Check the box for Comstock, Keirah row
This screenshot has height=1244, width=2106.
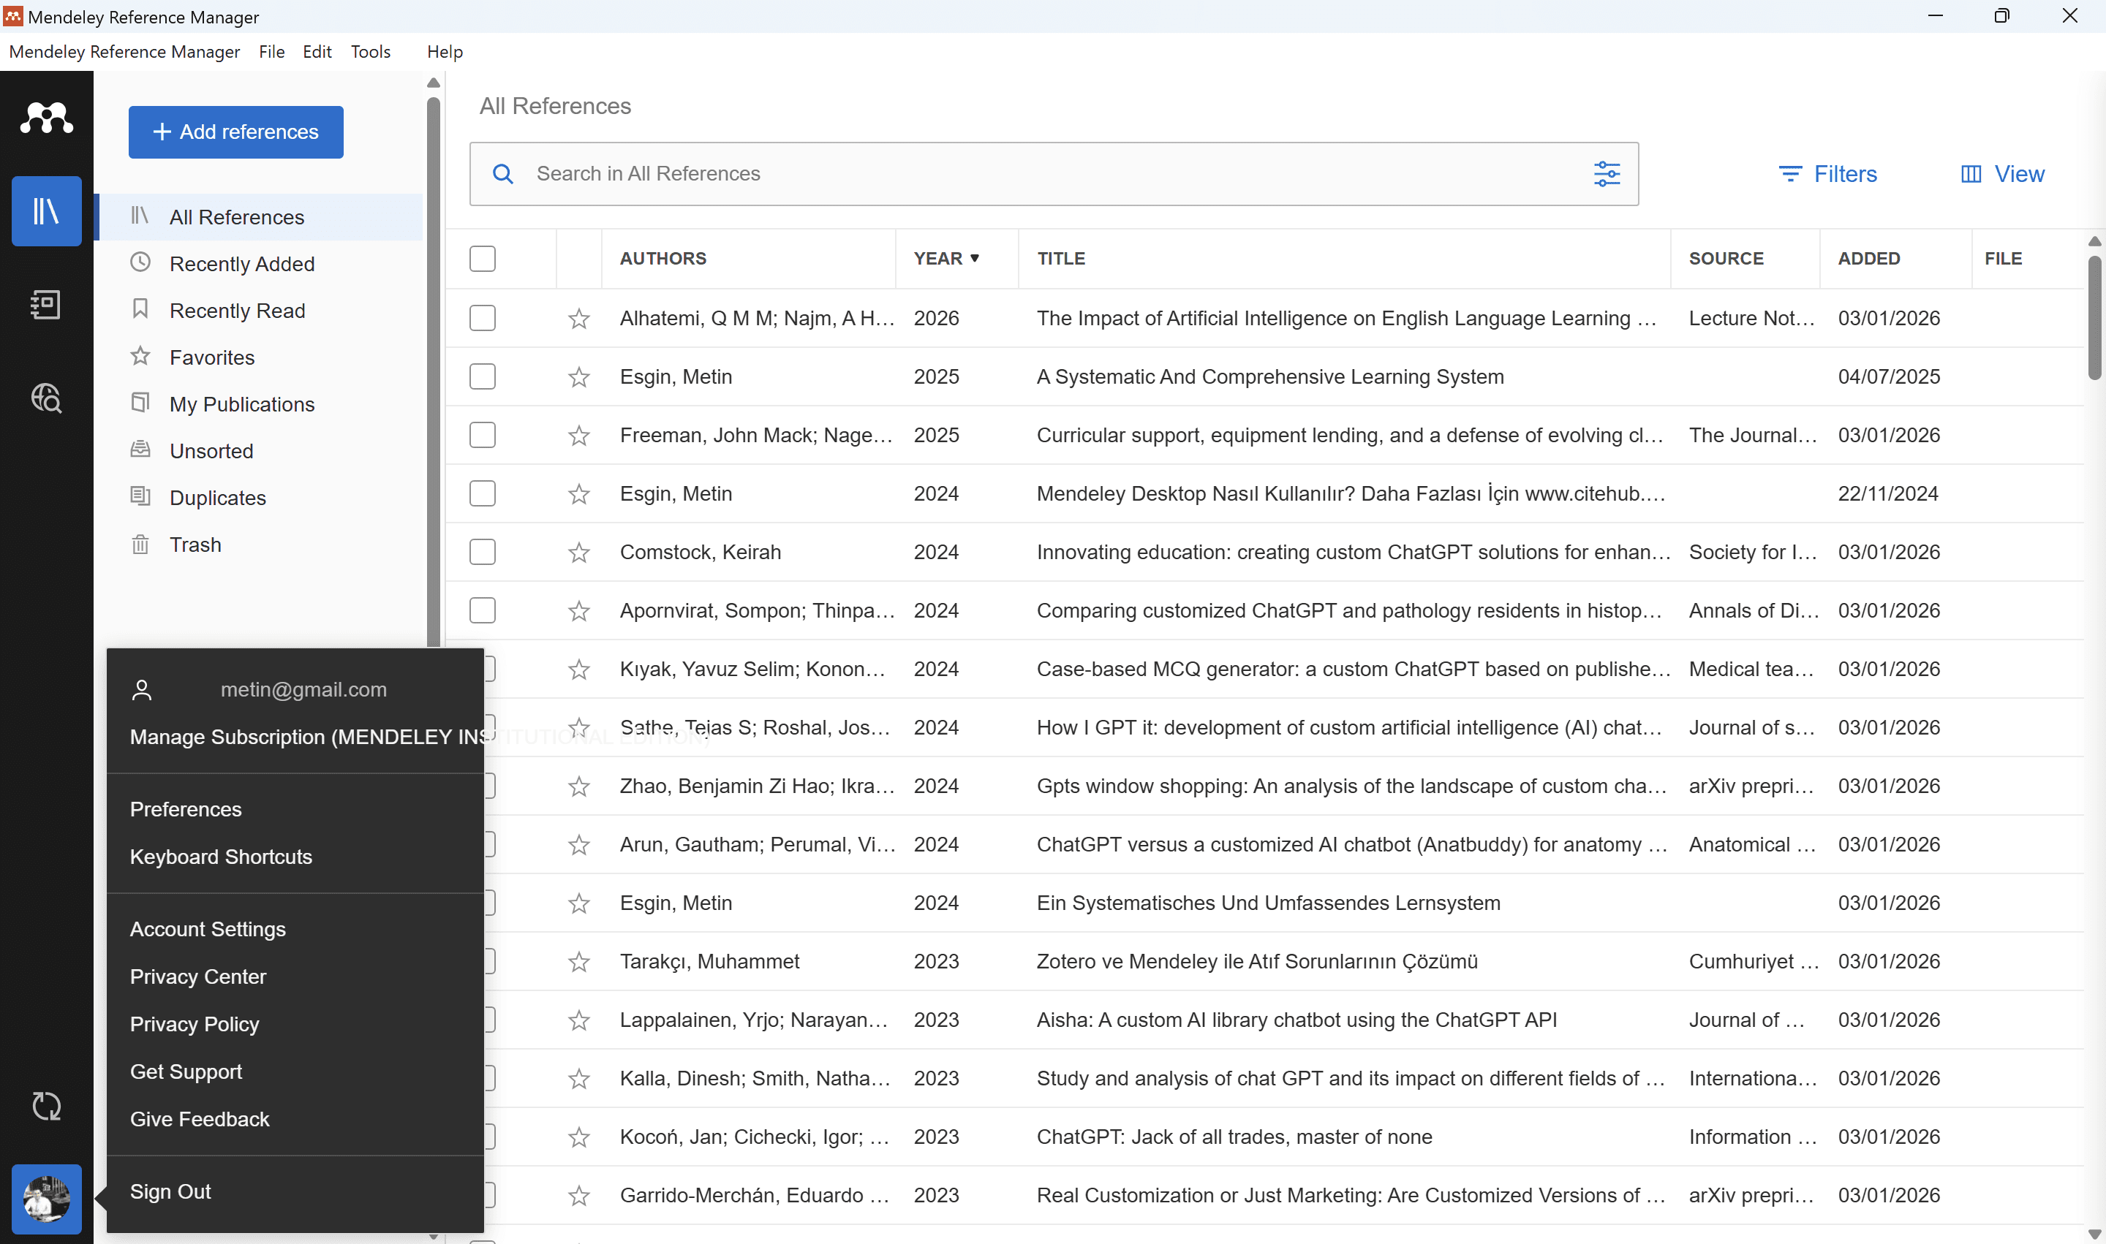482,552
